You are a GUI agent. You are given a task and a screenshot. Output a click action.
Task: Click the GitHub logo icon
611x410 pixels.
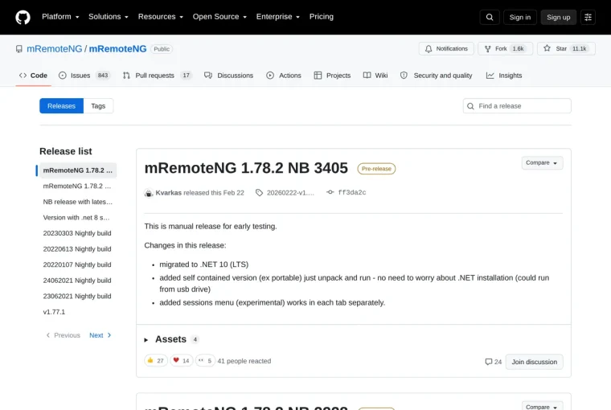(x=23, y=17)
